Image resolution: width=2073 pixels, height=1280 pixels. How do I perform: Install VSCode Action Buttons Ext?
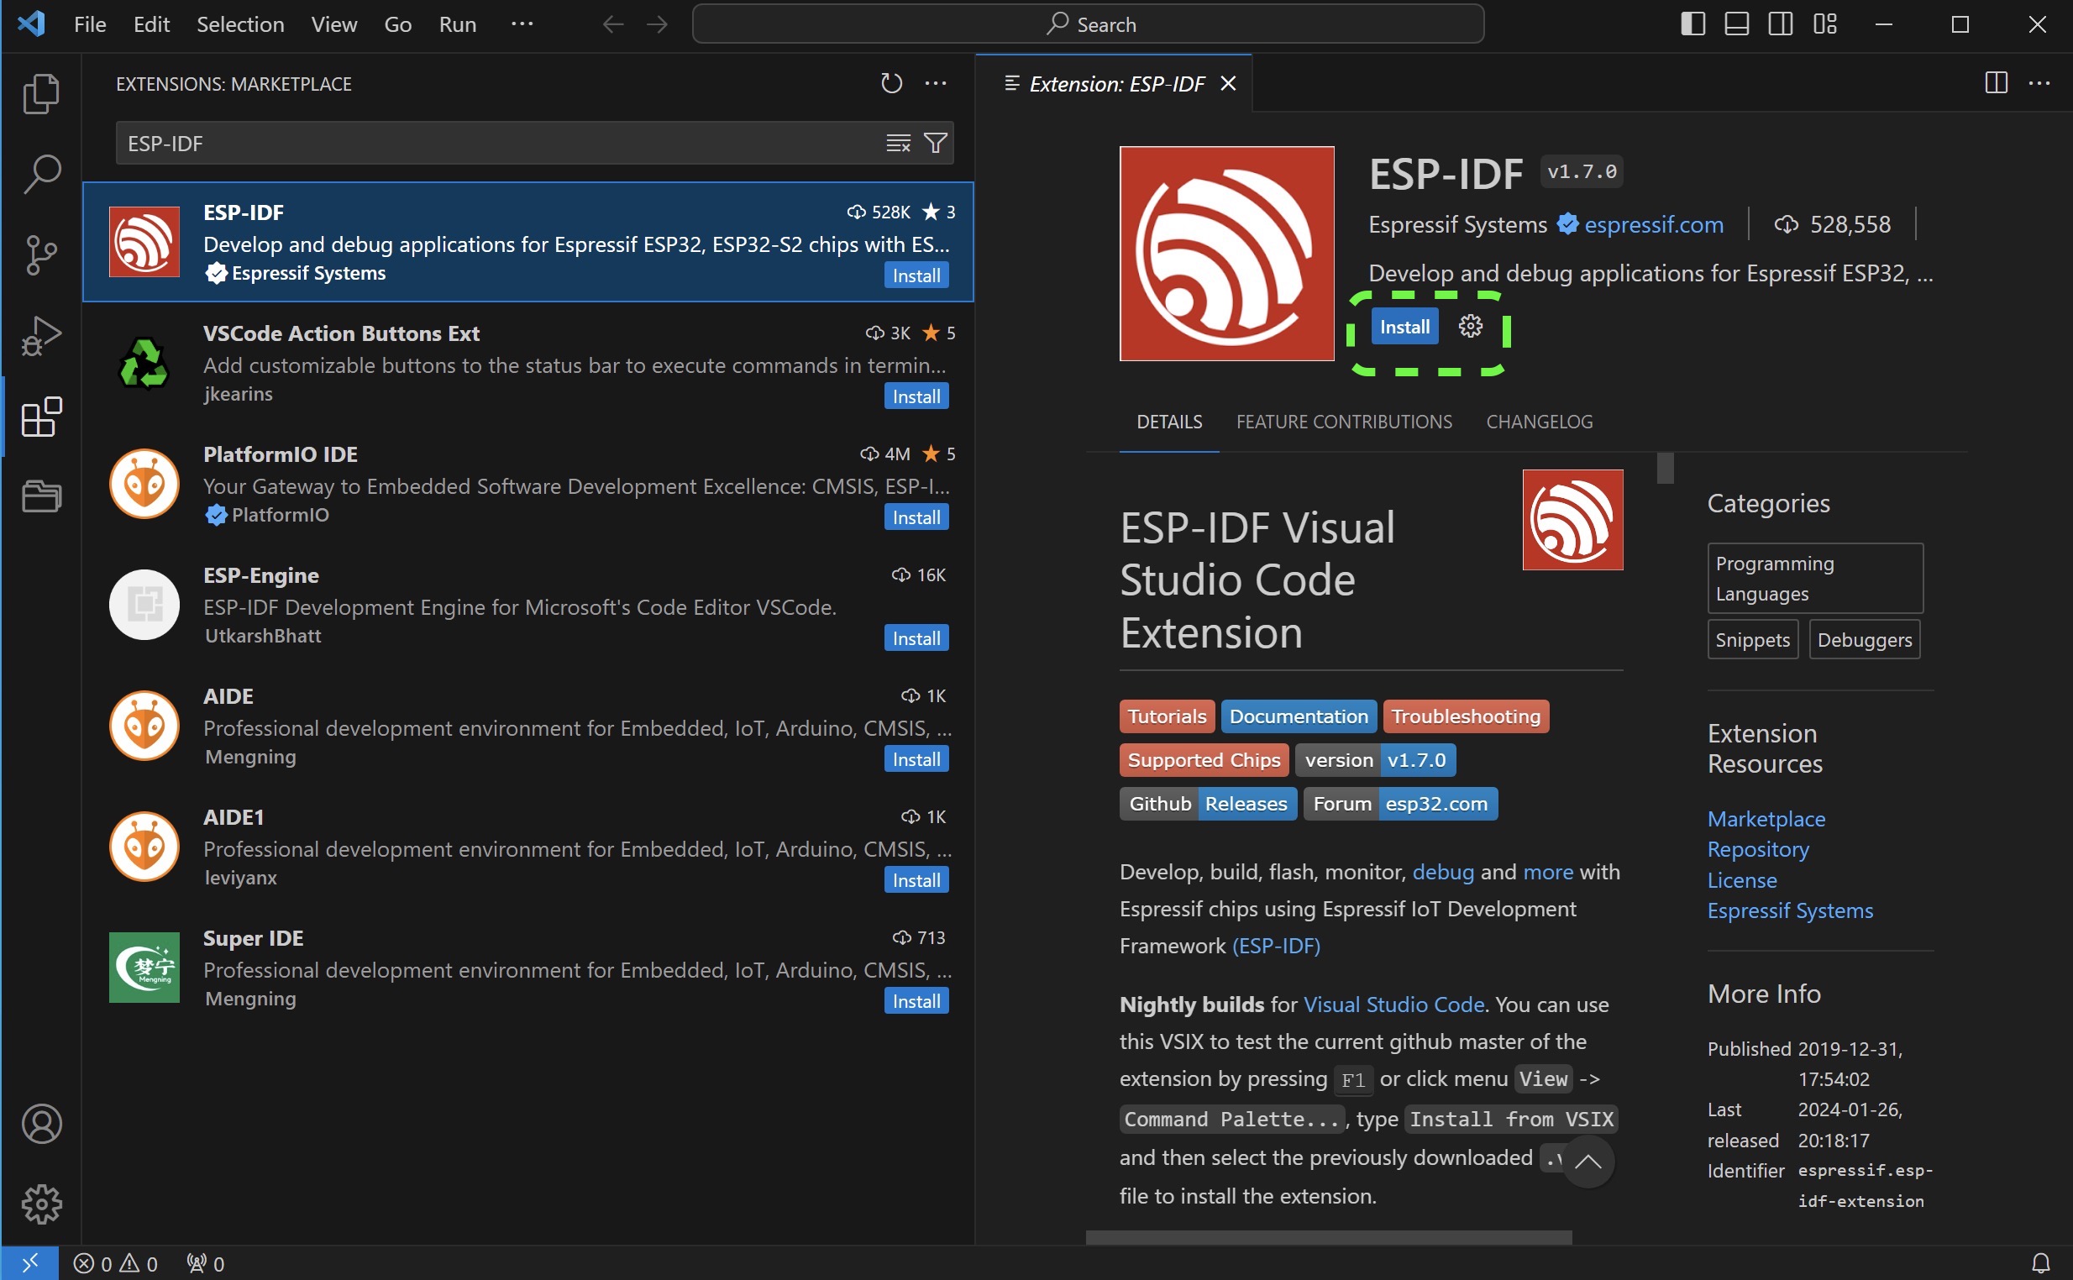916,396
